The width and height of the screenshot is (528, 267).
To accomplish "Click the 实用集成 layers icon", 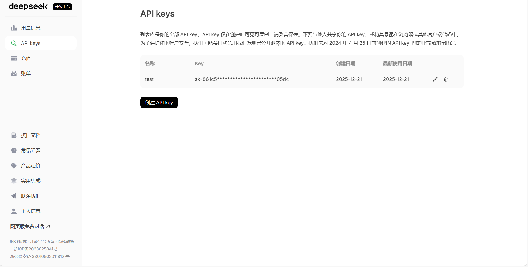I will [14, 181].
